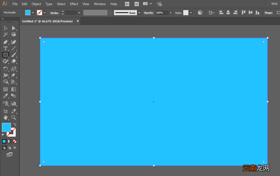Select the Eyedropper tool
This screenshot has height=176, width=280.
click(x=6, y=96)
